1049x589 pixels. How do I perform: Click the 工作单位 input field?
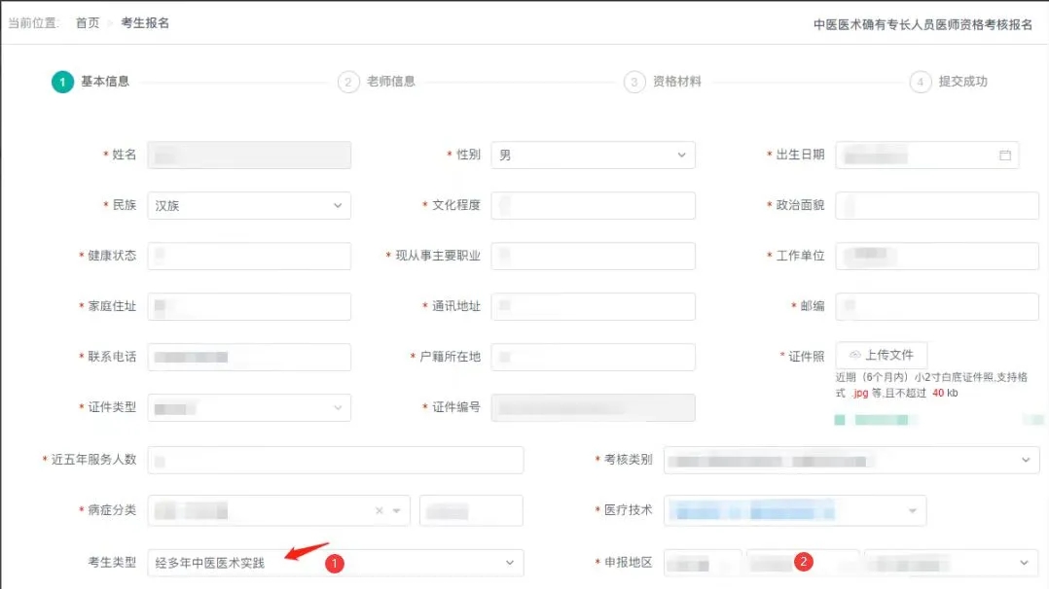(x=936, y=257)
